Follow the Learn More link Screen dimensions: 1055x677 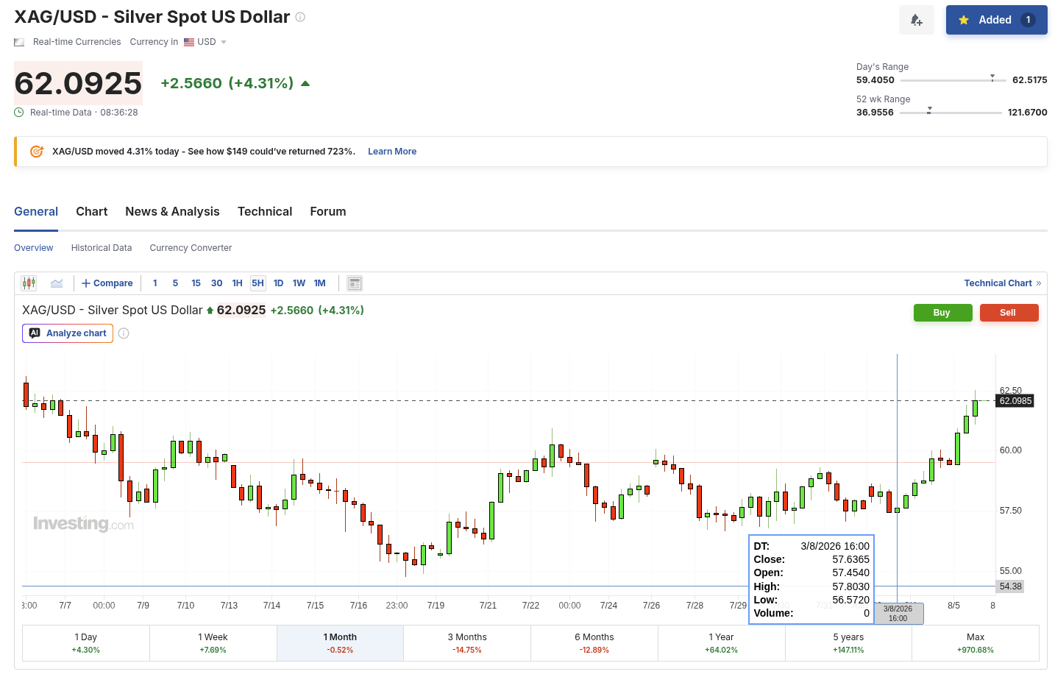click(x=392, y=152)
